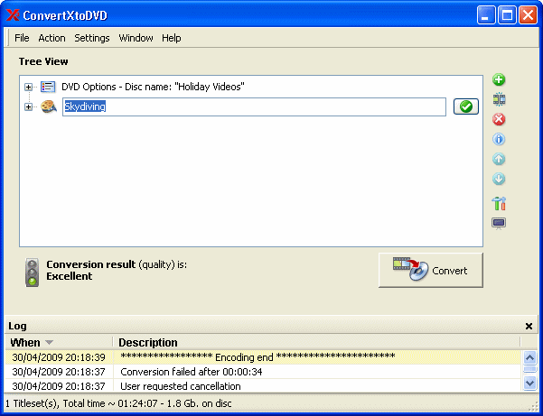Close the ConvertXtoDVD window
The width and height of the screenshot is (543, 416).
pyautogui.click(x=529, y=15)
